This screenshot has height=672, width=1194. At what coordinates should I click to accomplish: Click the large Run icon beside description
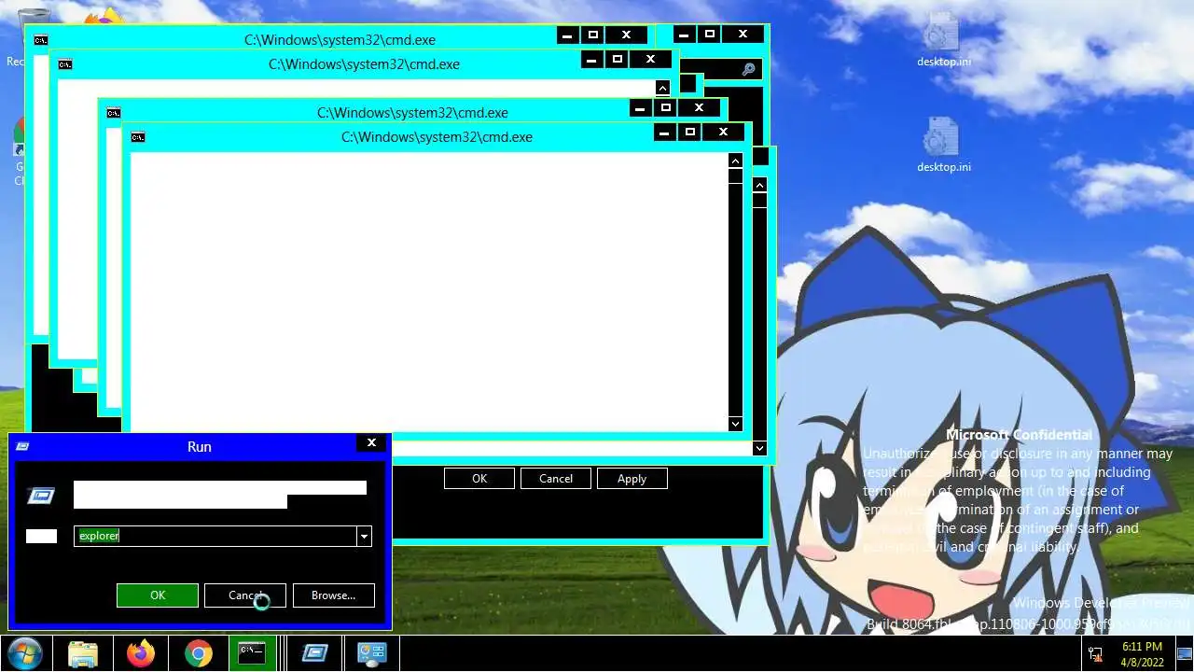click(x=40, y=496)
